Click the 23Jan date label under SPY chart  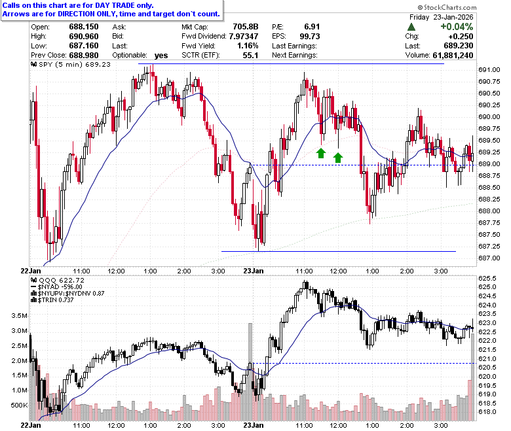pos(254,271)
